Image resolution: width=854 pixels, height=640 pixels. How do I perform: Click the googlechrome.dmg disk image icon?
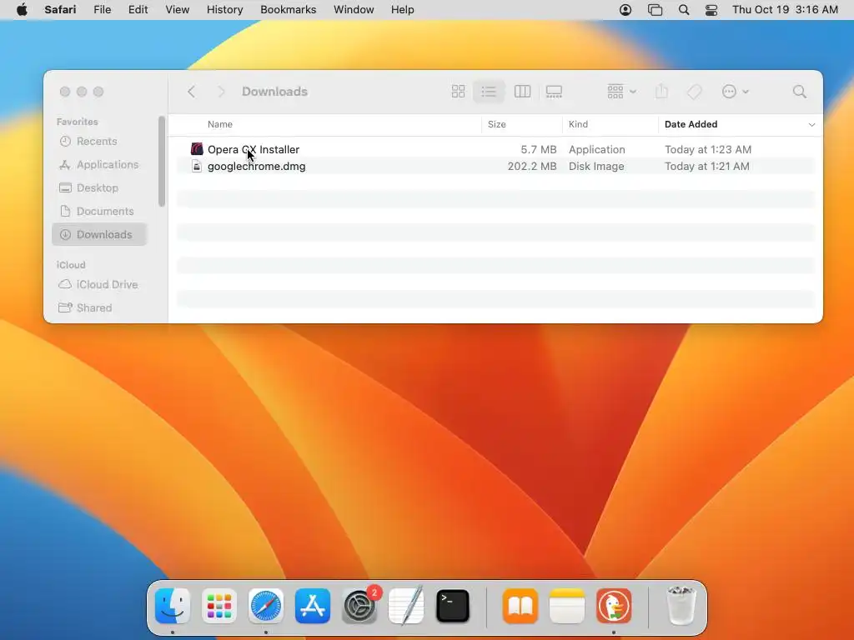[197, 167]
